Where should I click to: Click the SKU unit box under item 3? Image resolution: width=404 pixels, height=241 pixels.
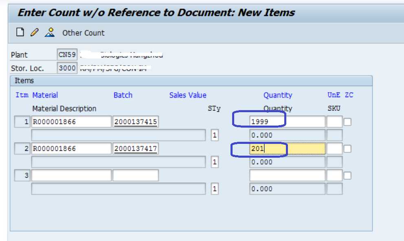click(334, 189)
